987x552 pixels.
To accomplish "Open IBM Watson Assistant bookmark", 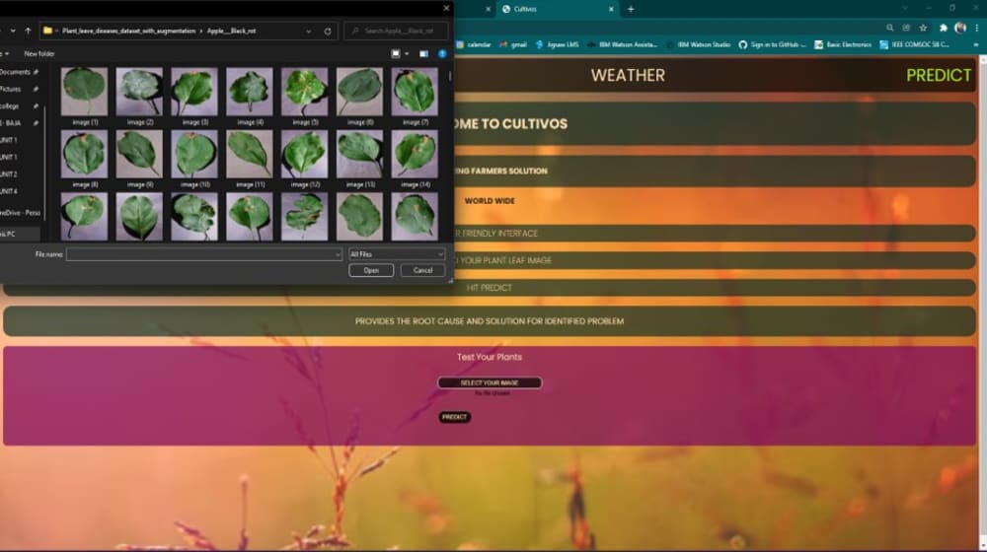I will tap(623, 44).
